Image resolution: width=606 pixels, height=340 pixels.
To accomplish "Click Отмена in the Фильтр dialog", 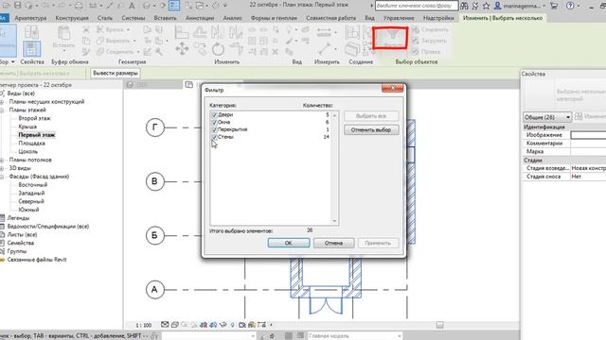I will pos(334,243).
